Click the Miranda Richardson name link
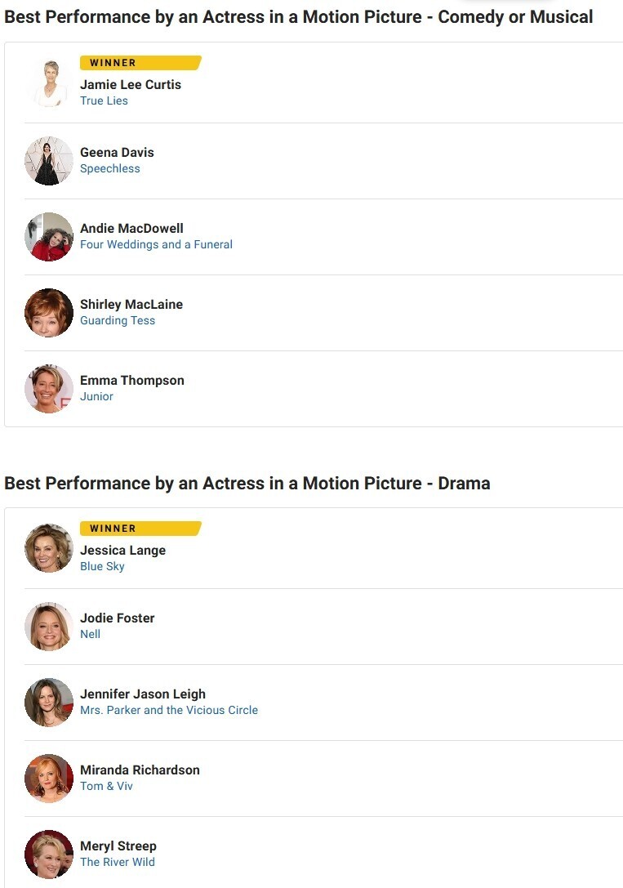Image resolution: width=623 pixels, height=888 pixels. (140, 770)
